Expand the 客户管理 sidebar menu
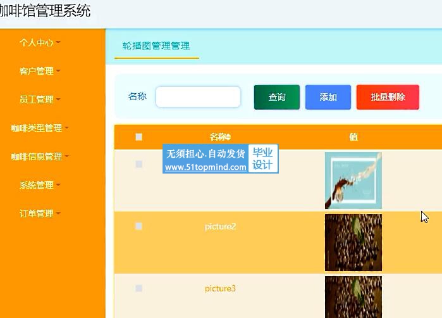The image size is (442, 318). (40, 71)
